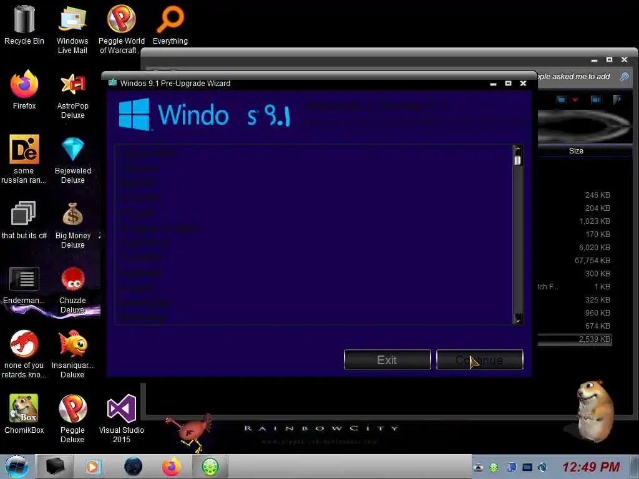Screen dimensions: 639x479
Task: Launch Visual Studio 2015 shortcut
Action: click(122, 419)
